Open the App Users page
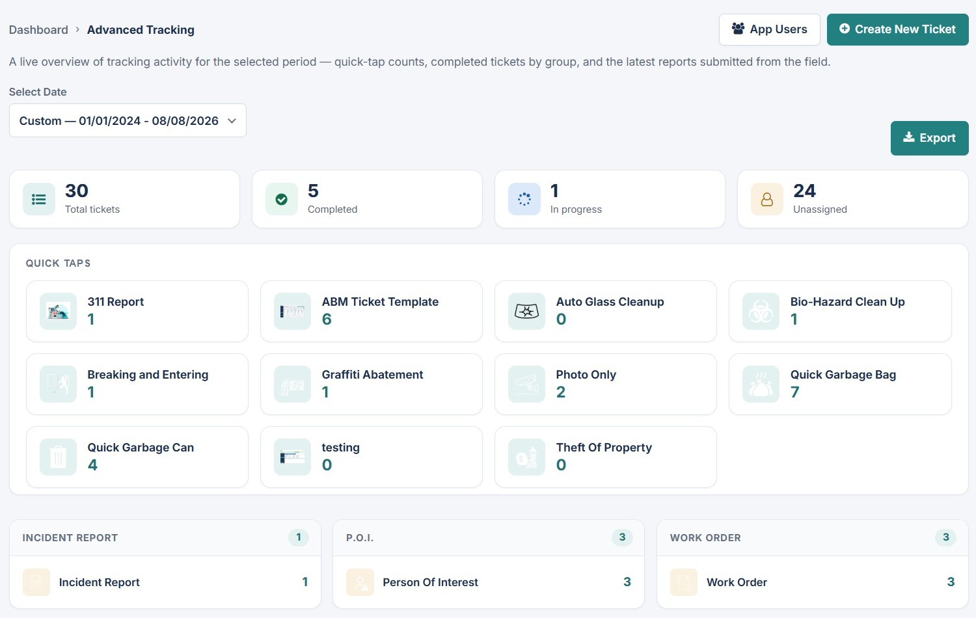 [770, 30]
